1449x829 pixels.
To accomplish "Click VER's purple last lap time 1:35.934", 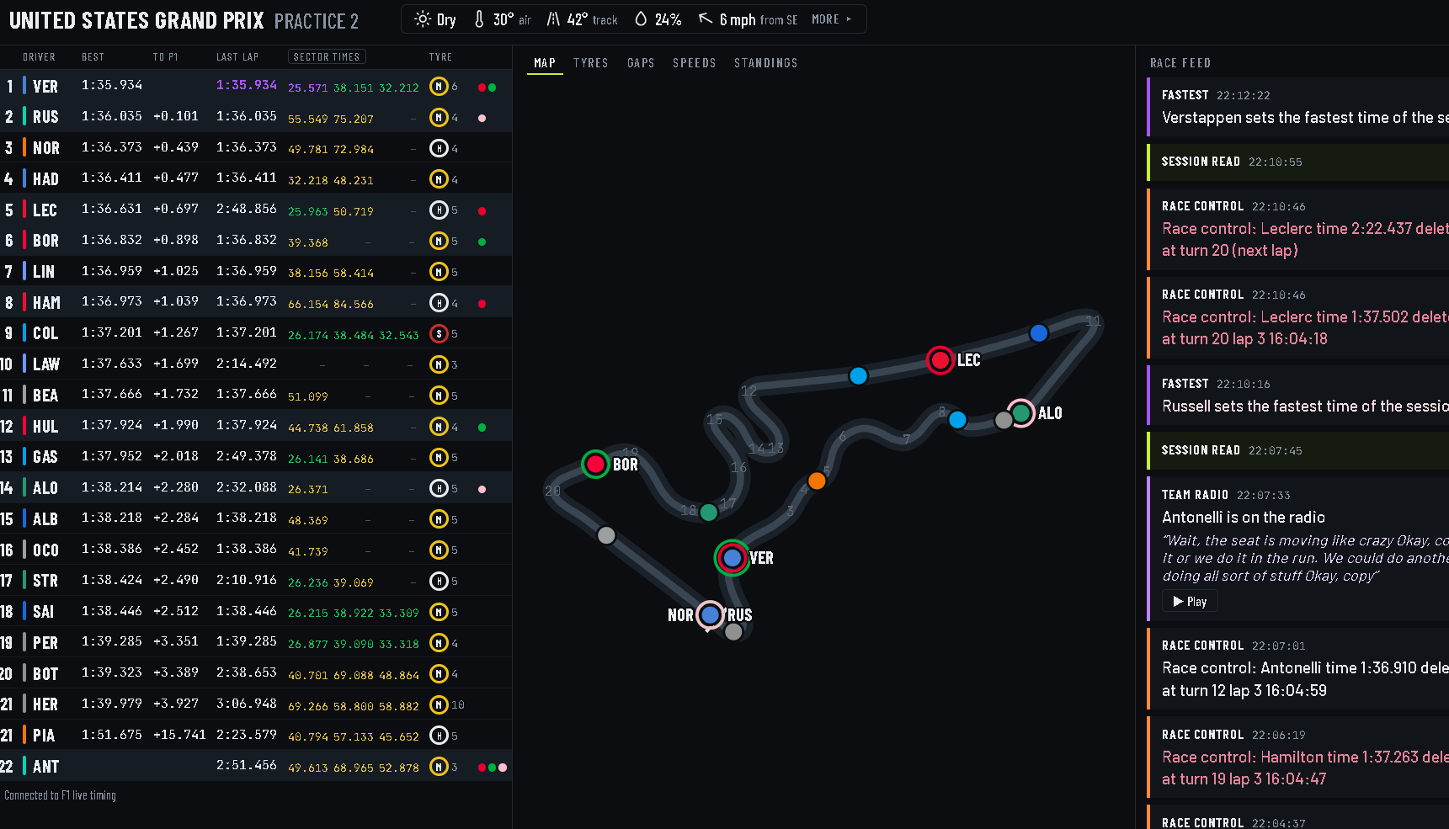I will coord(246,85).
